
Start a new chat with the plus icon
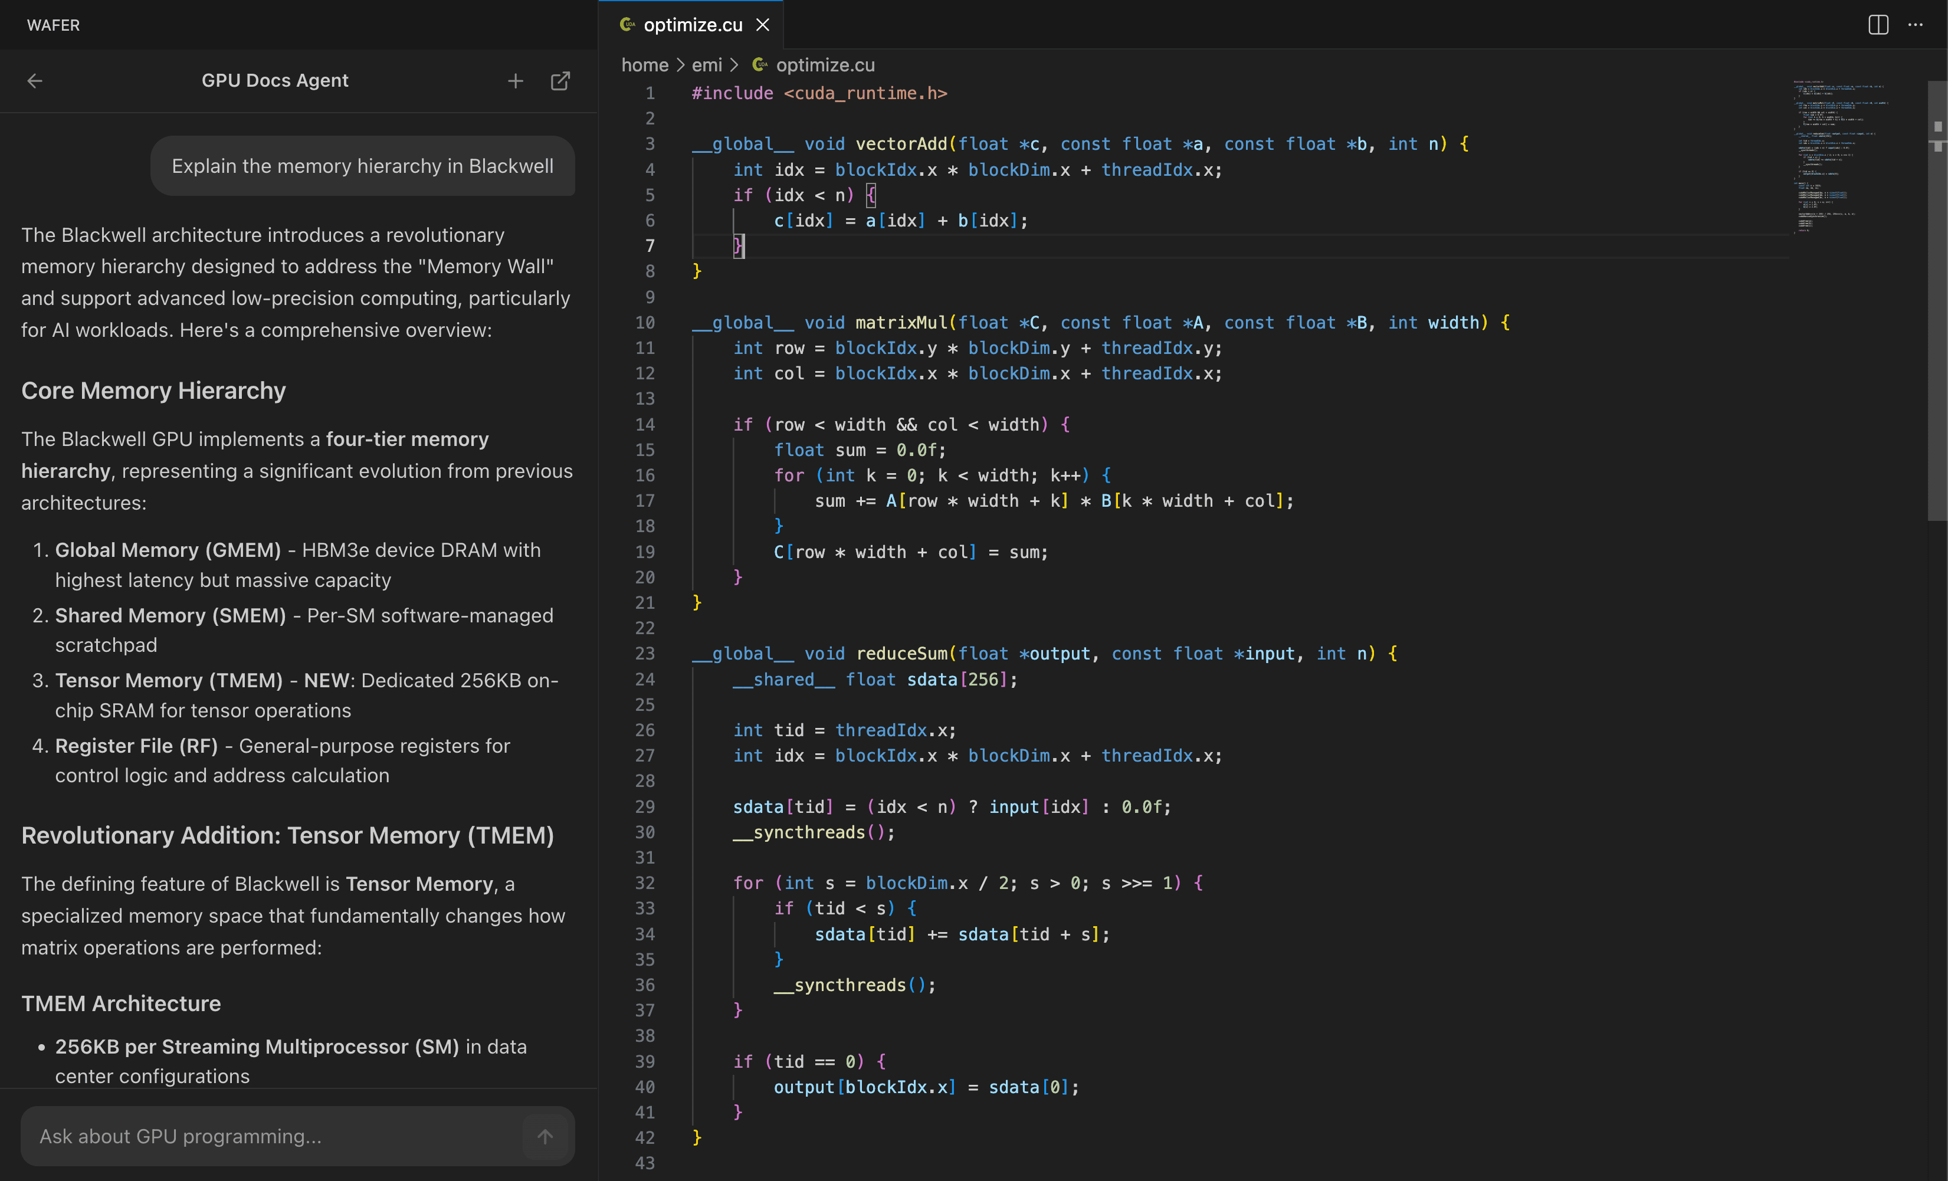tap(516, 81)
